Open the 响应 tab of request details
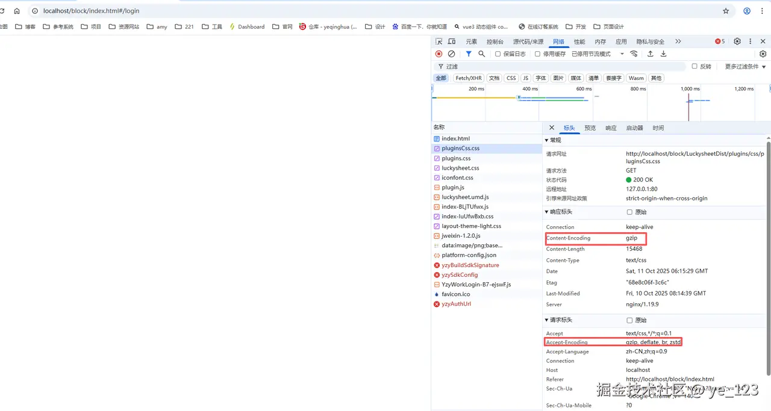This screenshot has height=411, width=771. tap(611, 128)
